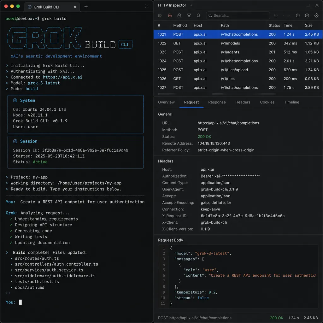
Task: Click the "stream": false line
Action: tap(191, 298)
